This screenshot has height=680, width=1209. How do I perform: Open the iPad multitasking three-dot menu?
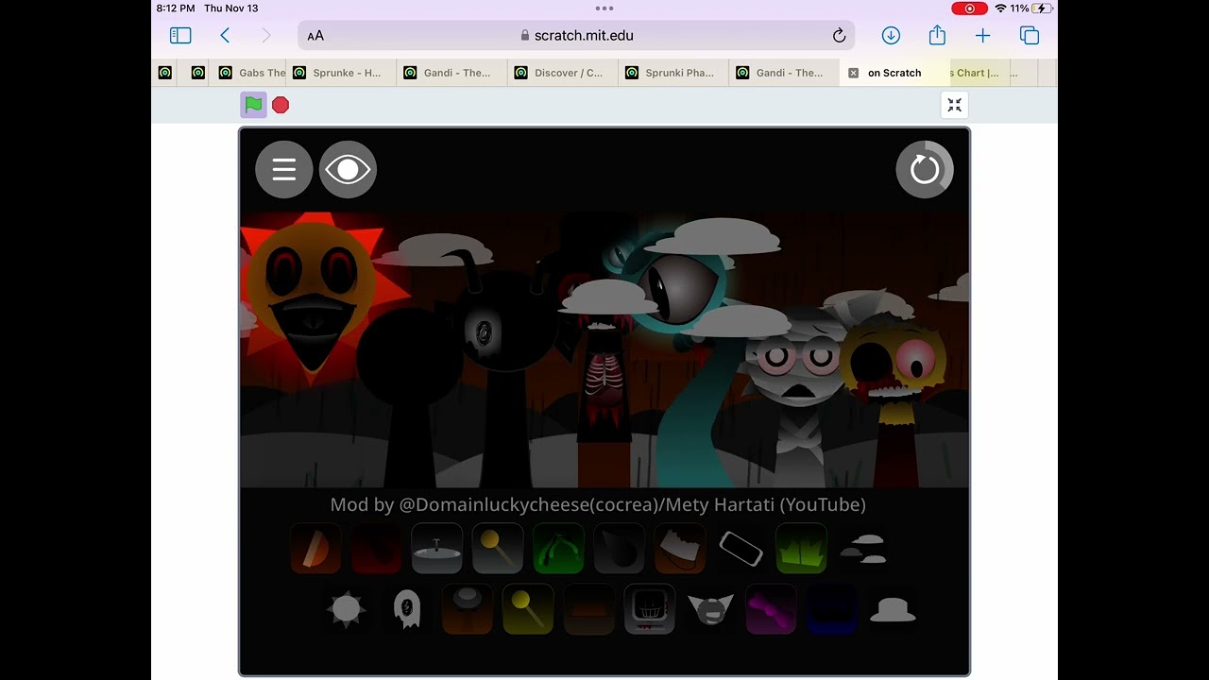click(604, 8)
